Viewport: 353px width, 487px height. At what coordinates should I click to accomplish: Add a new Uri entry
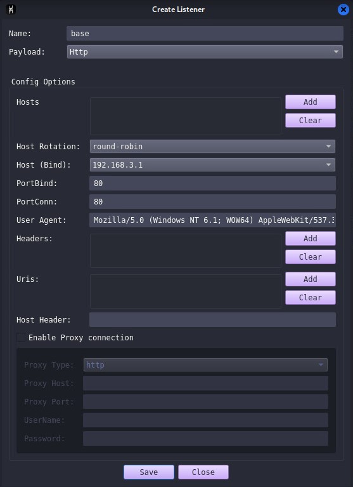click(x=311, y=279)
